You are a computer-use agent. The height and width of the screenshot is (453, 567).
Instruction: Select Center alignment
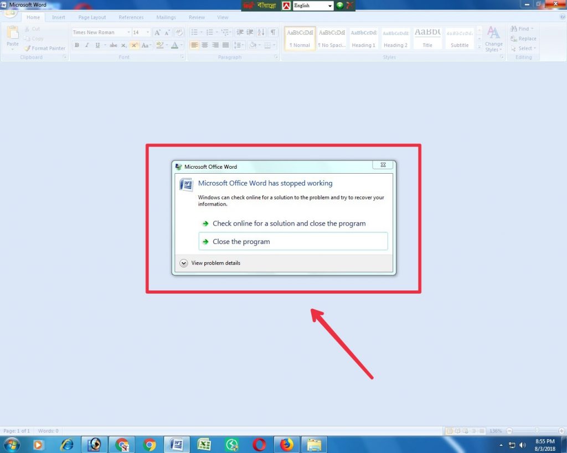[x=205, y=45]
